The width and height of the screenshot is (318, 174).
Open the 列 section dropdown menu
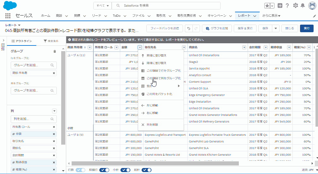click(x=54, y=111)
